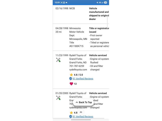Click the vertical scrollbar at the right edge
The image size is (162, 121).
107,22
